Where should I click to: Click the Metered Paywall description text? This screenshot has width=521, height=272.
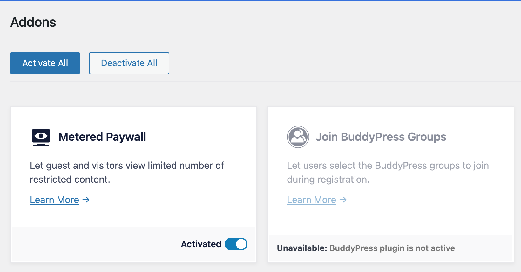click(127, 172)
